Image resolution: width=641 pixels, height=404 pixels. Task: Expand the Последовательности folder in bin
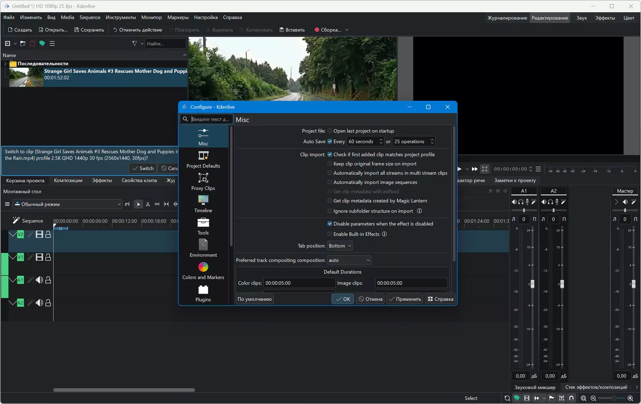click(5, 64)
